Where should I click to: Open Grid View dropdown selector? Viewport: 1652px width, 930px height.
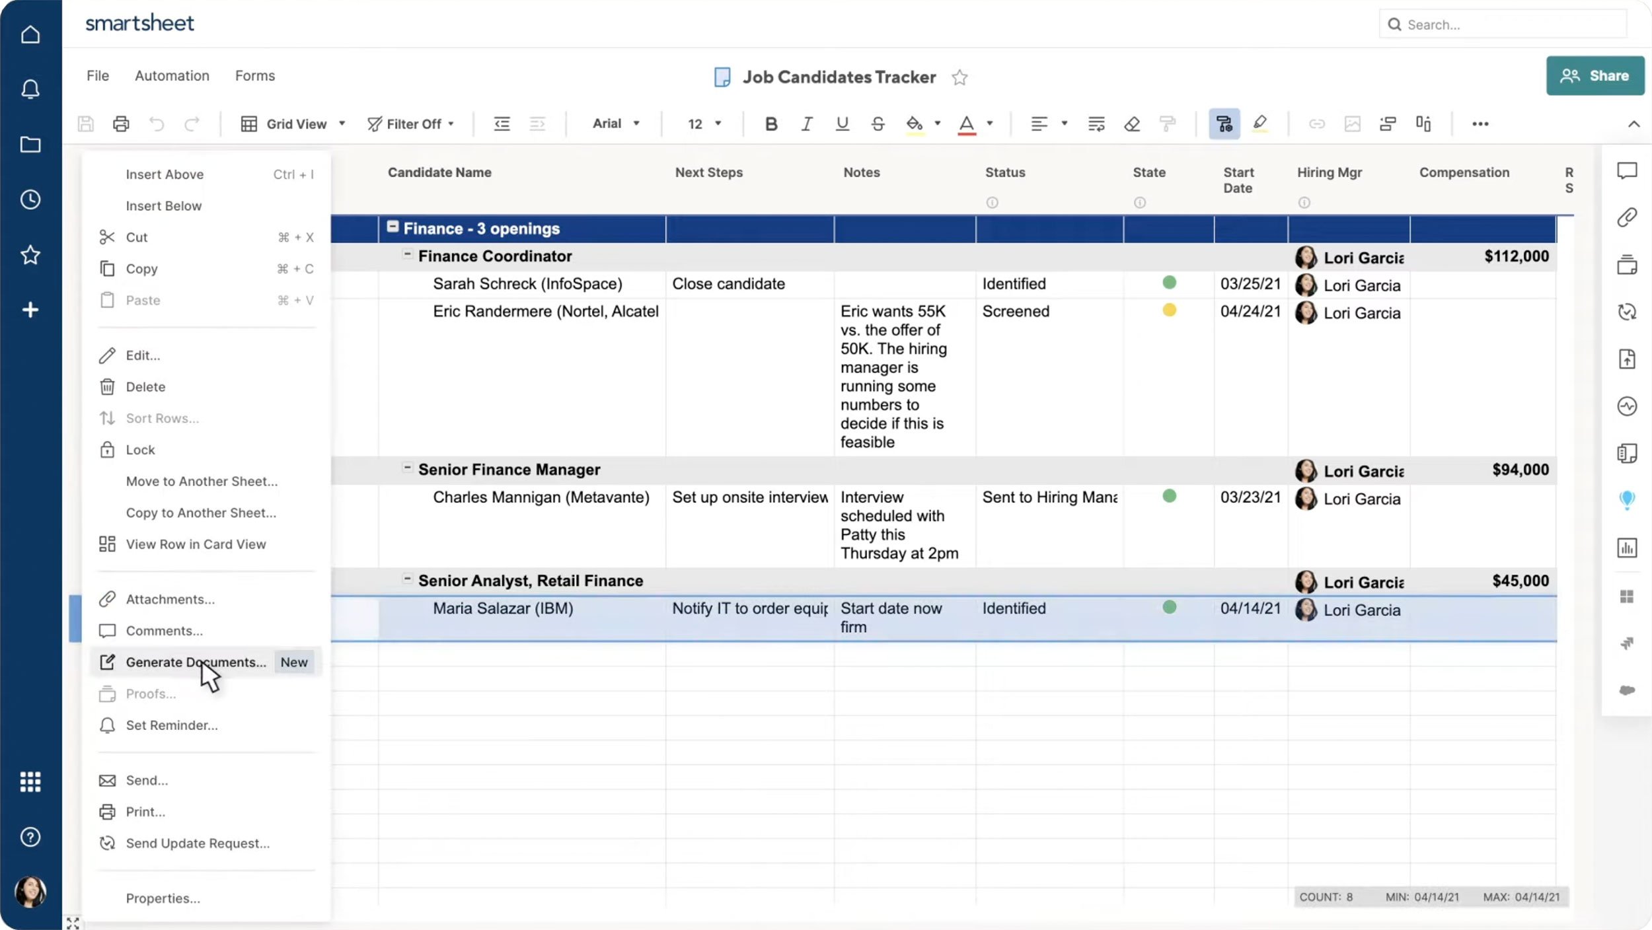pos(291,124)
